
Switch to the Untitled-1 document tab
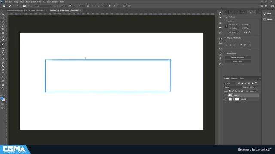tap(64, 10)
